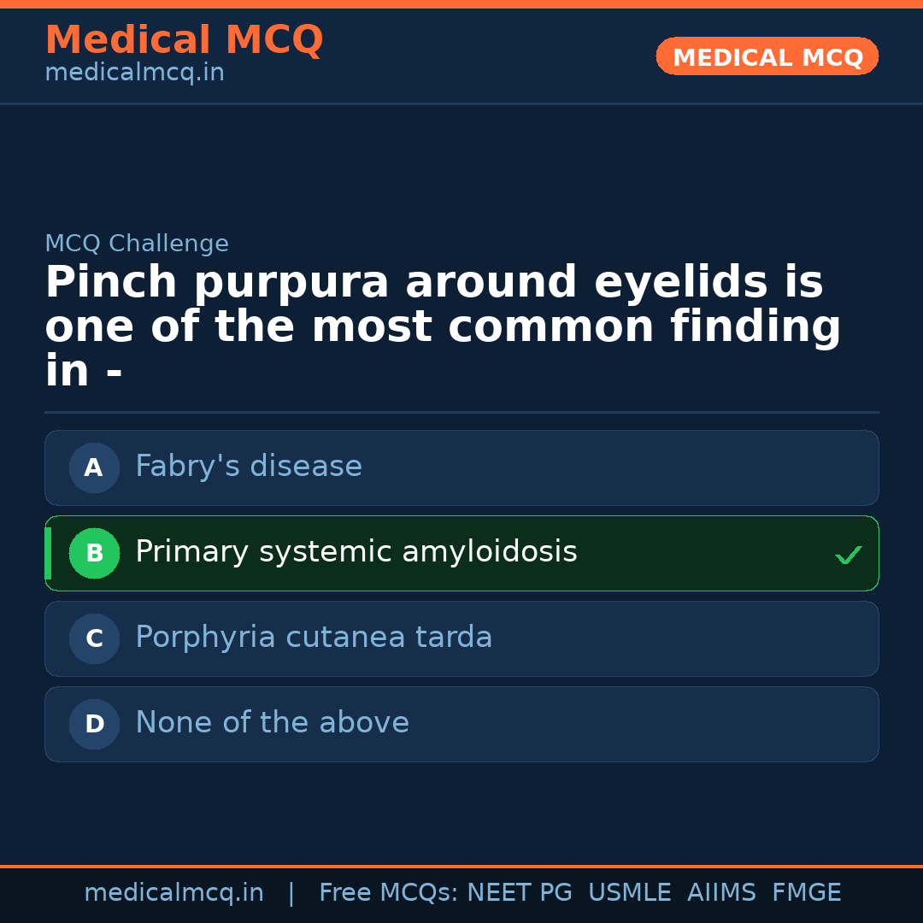Click the AIIMS footer item
This screenshot has width=923, height=923.
(x=722, y=891)
